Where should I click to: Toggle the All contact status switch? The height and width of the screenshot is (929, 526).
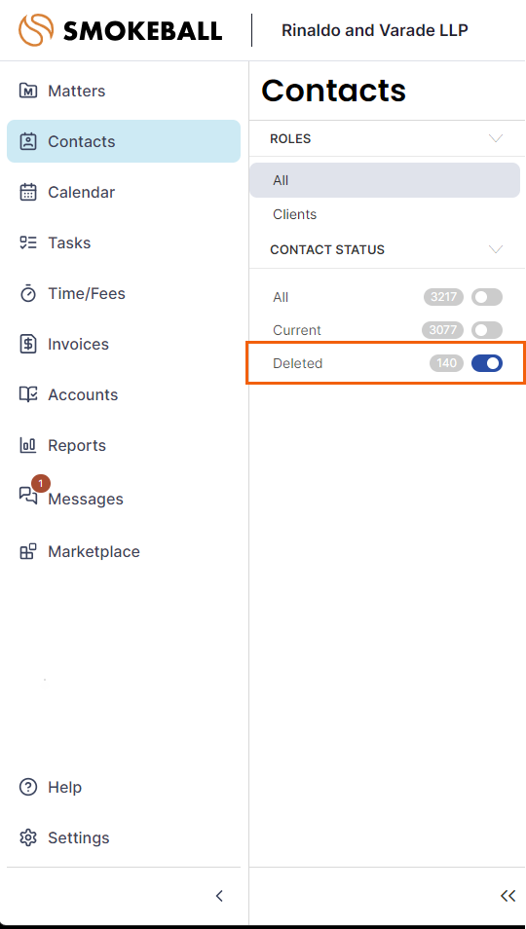(x=487, y=297)
